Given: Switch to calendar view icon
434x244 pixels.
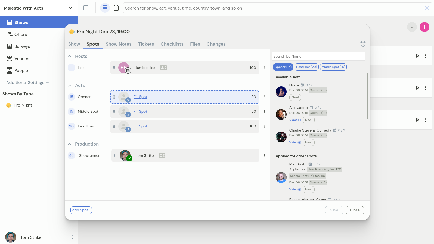Looking at the screenshot, I should tap(116, 8).
